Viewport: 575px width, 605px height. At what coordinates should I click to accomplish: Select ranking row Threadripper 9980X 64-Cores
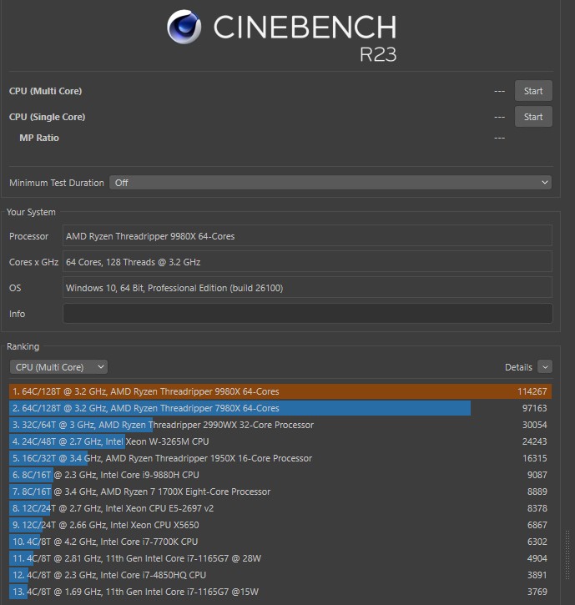pos(280,391)
